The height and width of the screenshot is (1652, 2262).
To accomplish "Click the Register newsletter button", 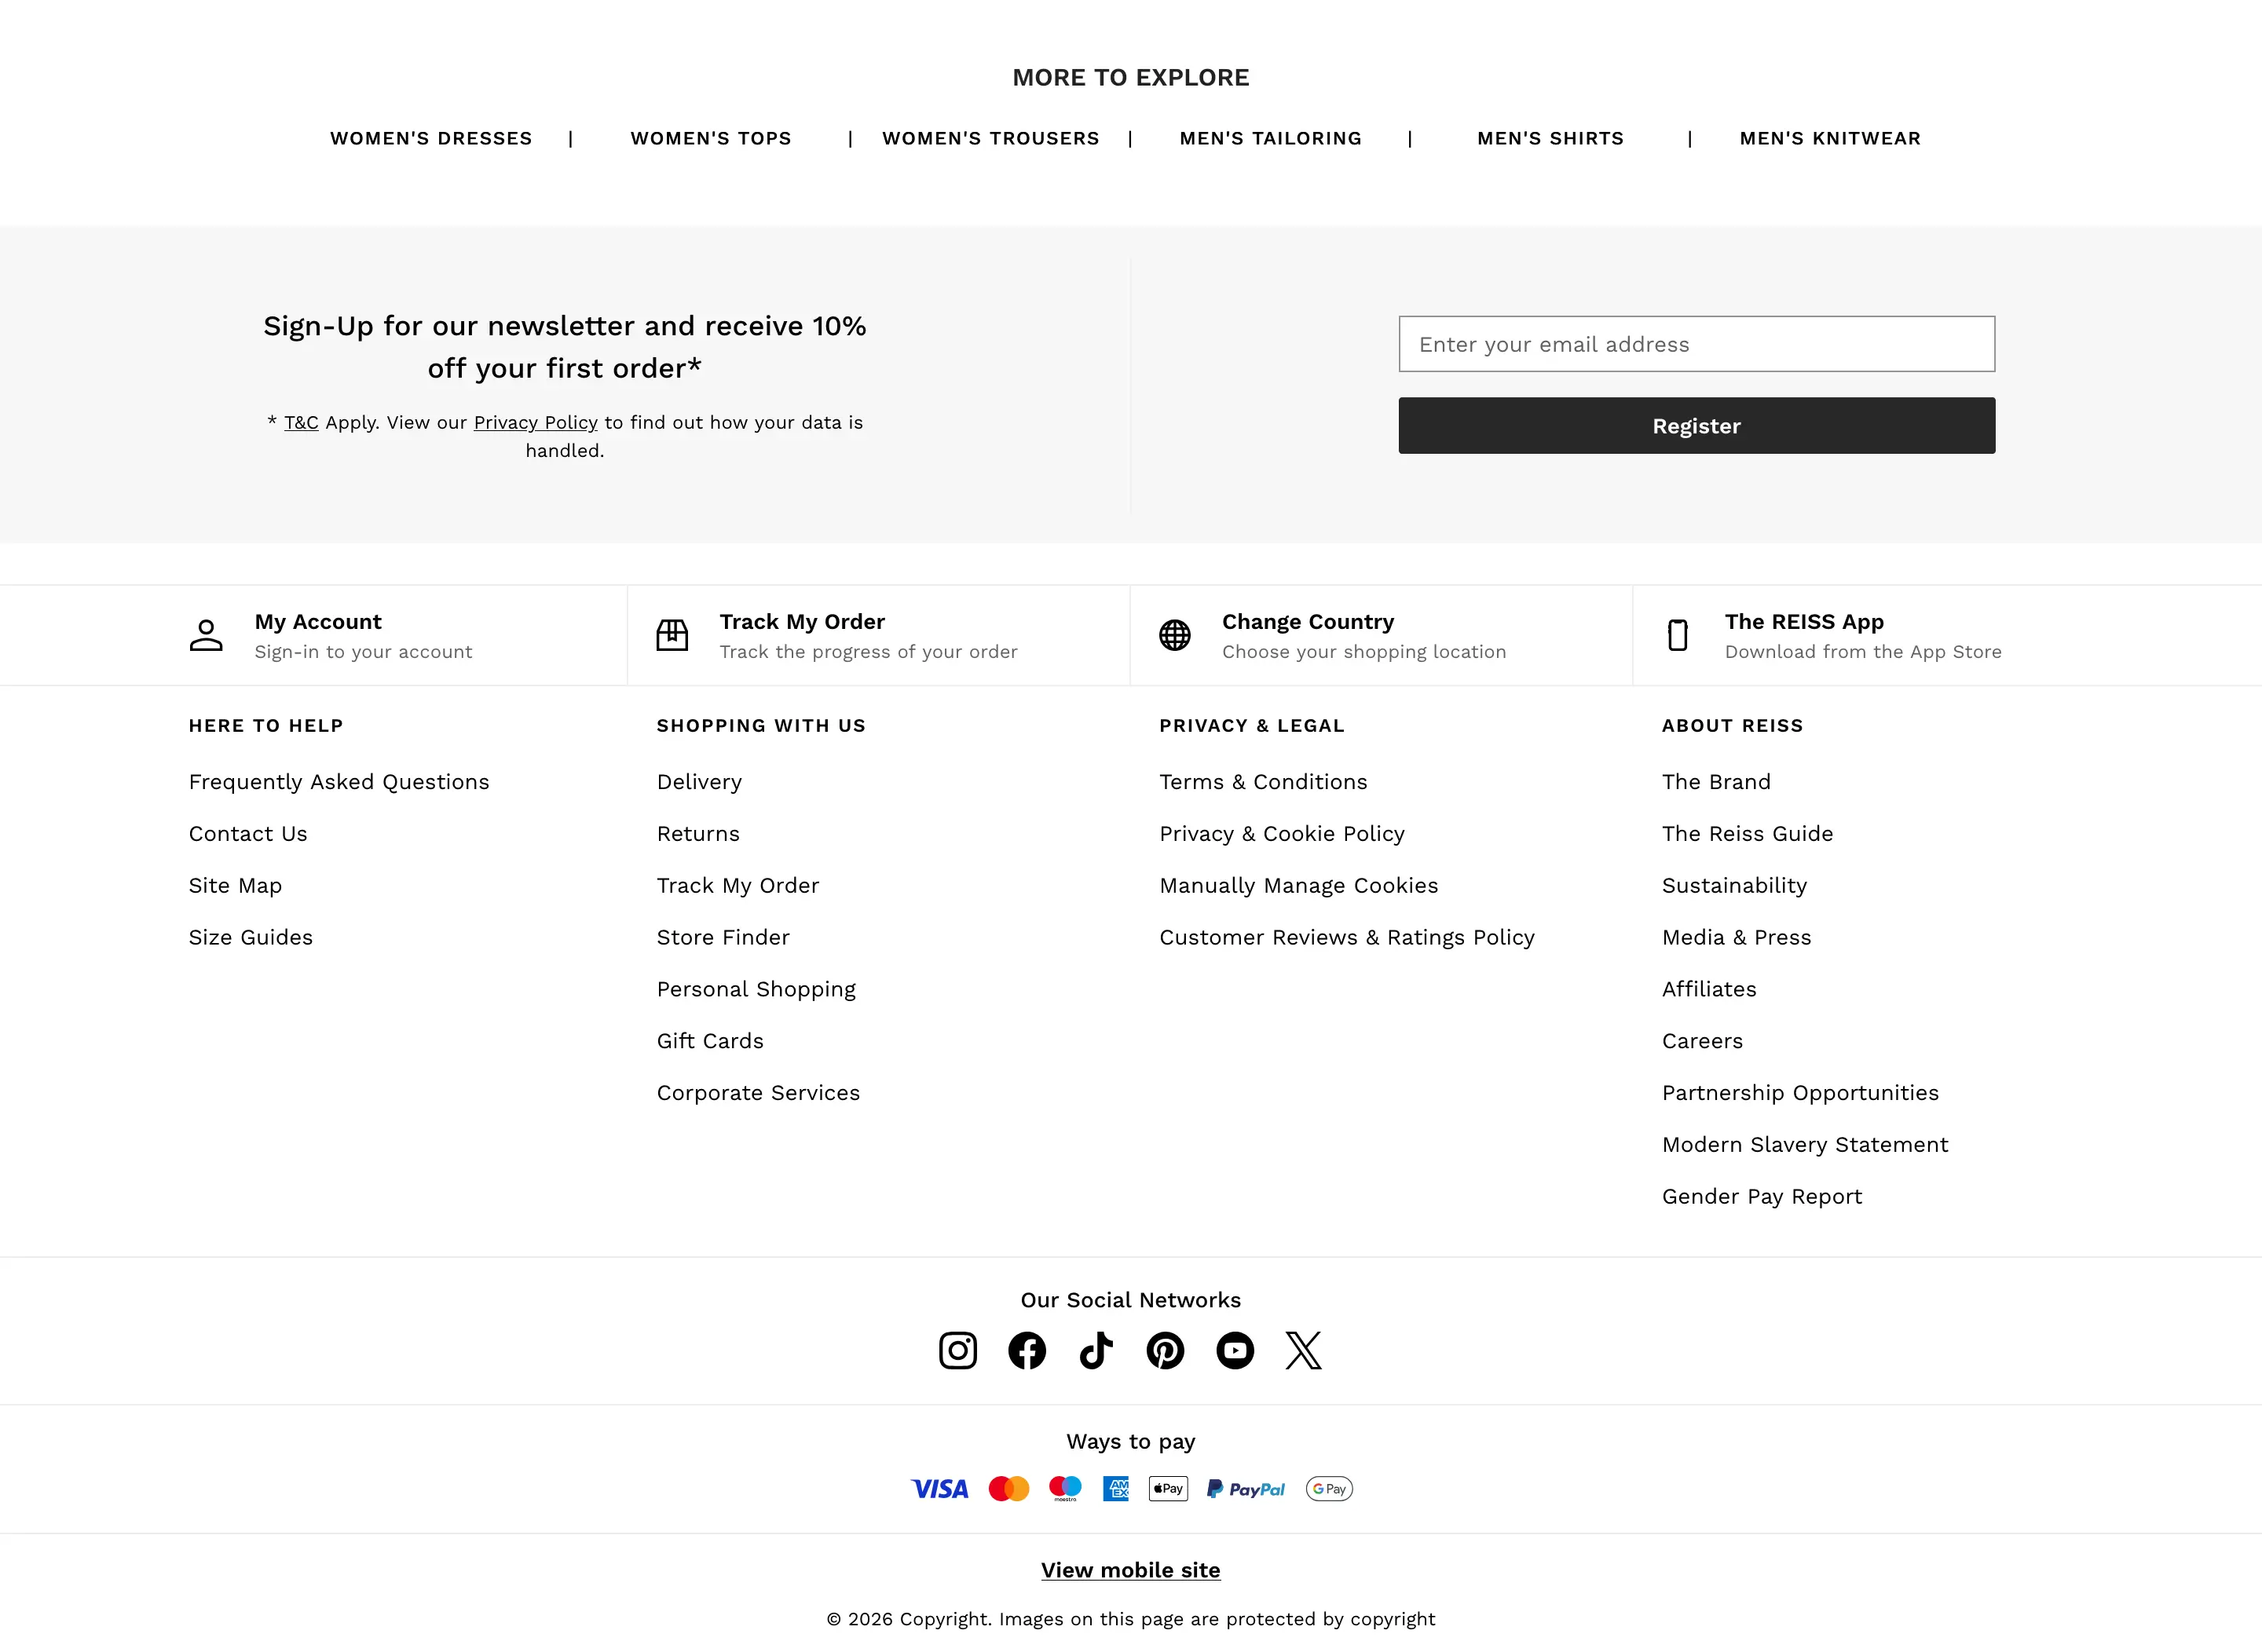I will pos(1696,426).
